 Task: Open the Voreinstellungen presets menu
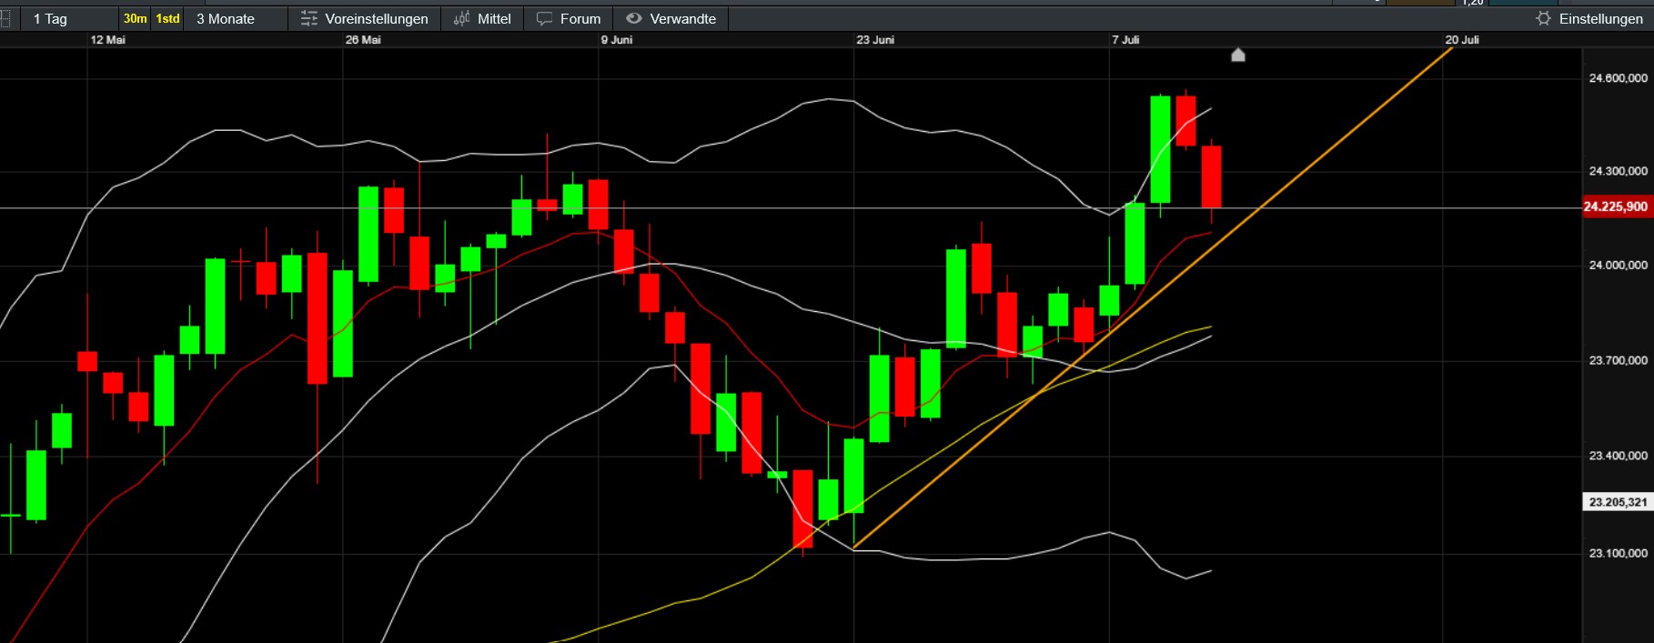(364, 19)
